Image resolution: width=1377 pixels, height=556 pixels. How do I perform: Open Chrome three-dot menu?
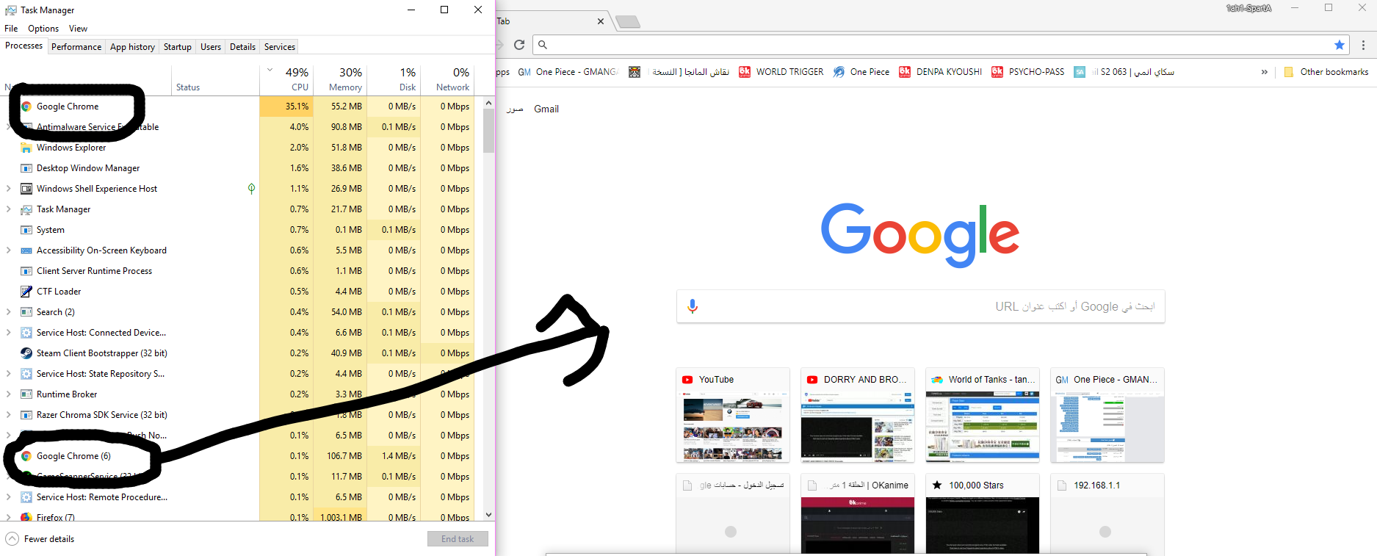(x=1363, y=45)
